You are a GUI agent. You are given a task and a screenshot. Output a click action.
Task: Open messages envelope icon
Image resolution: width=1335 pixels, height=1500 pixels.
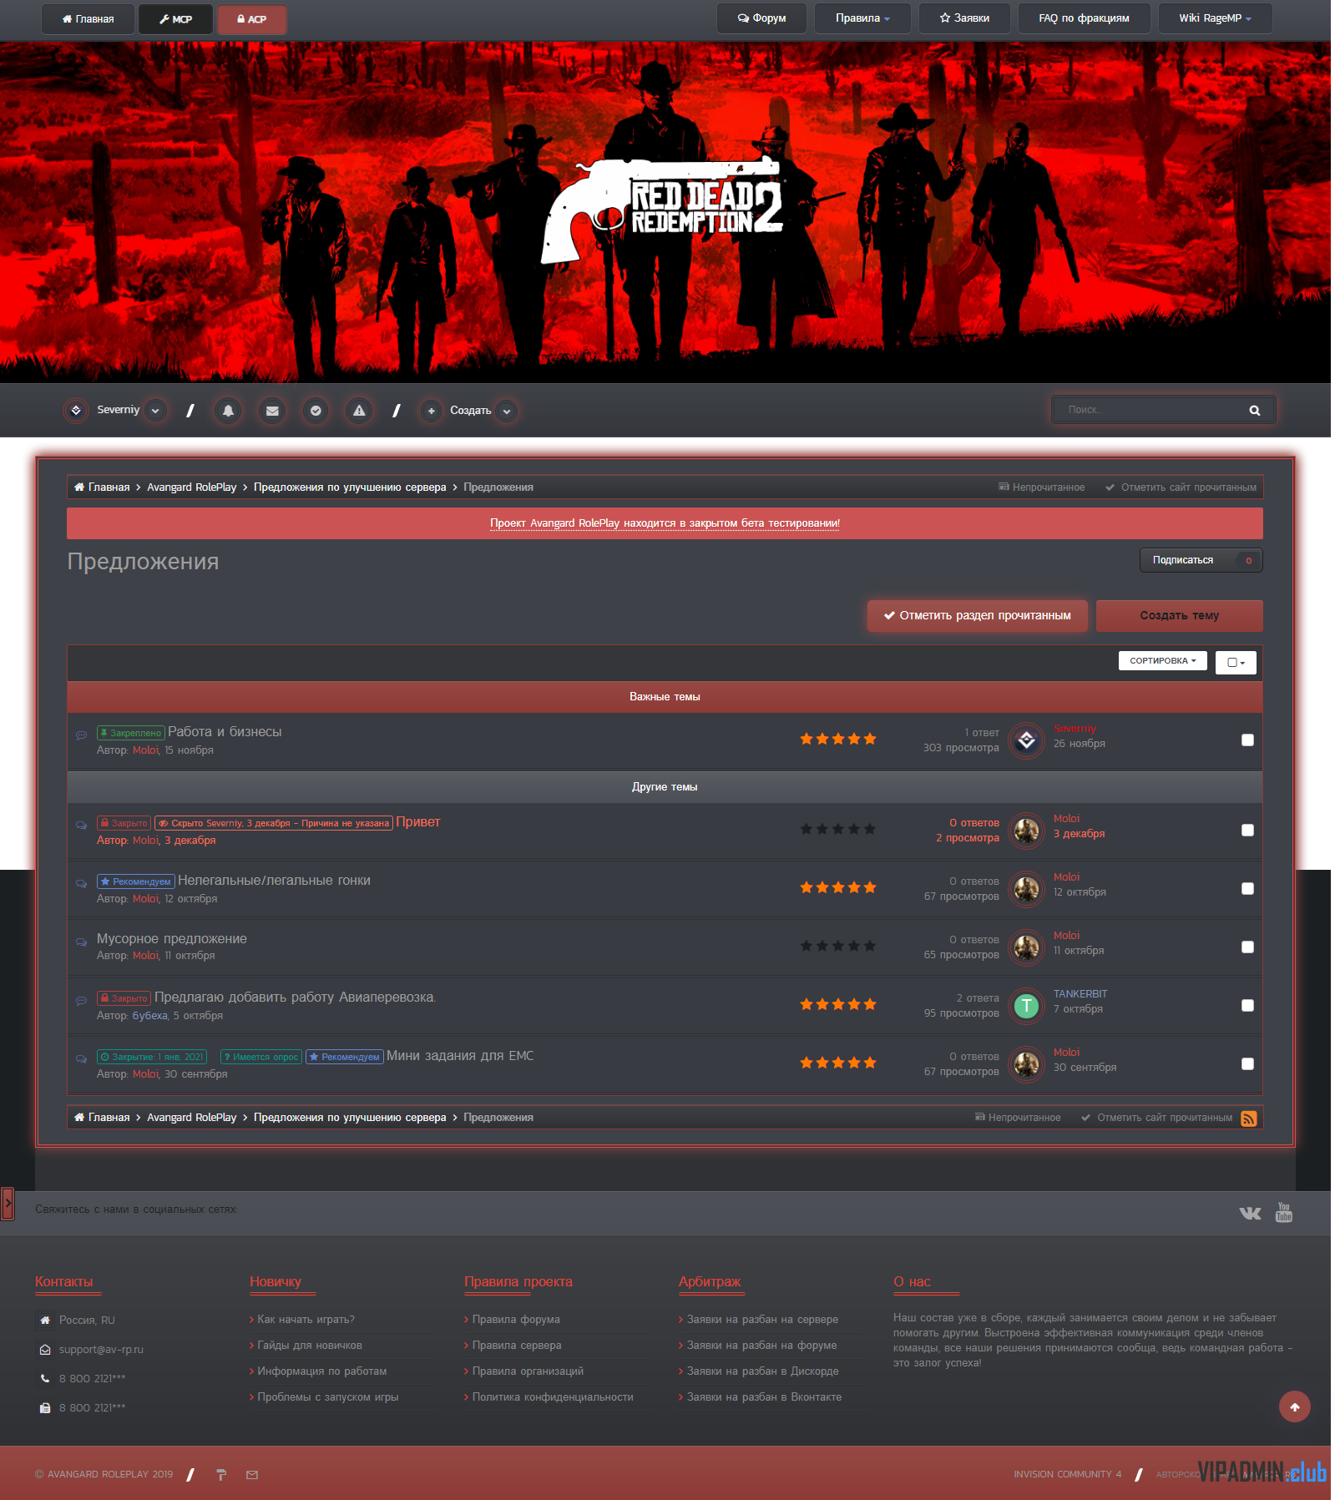[272, 411]
